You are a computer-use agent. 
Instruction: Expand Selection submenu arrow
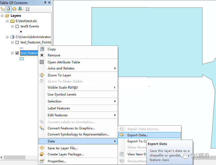tap(115, 101)
